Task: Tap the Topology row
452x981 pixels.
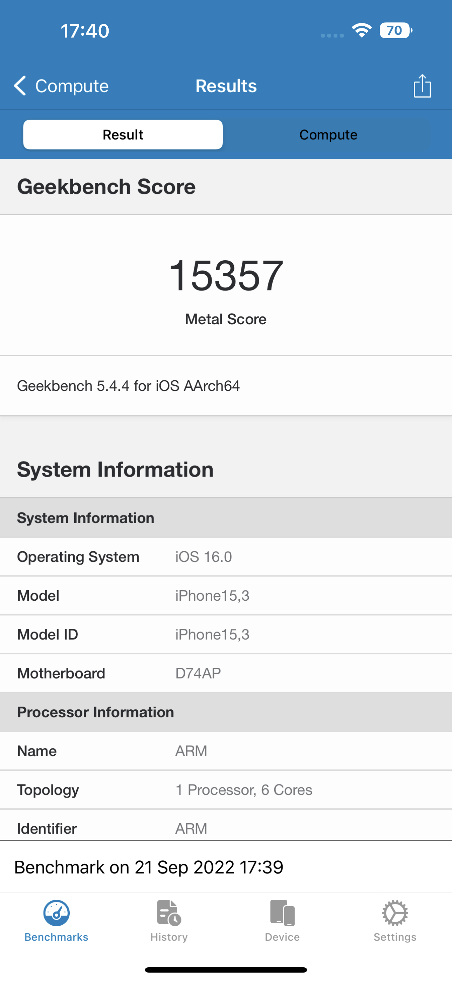Action: click(226, 790)
